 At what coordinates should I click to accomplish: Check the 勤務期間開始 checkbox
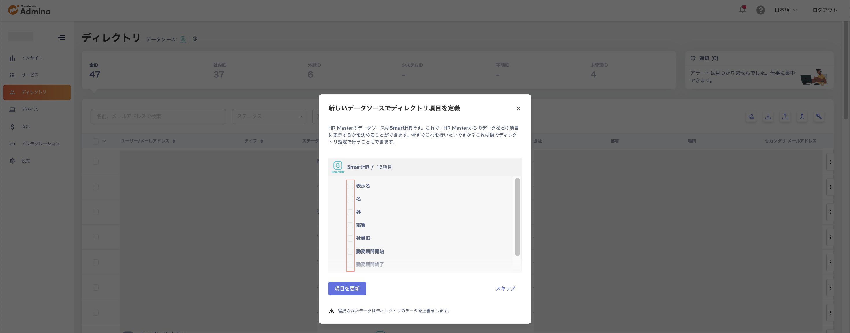tap(350, 251)
